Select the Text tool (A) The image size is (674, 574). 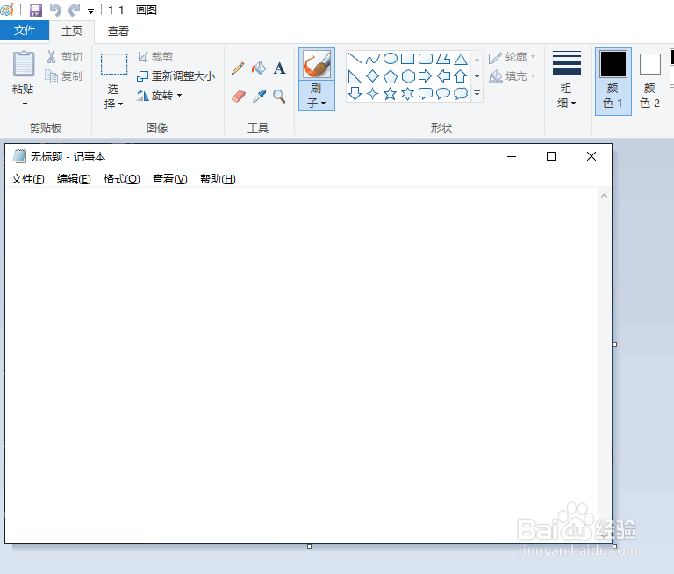(x=279, y=68)
